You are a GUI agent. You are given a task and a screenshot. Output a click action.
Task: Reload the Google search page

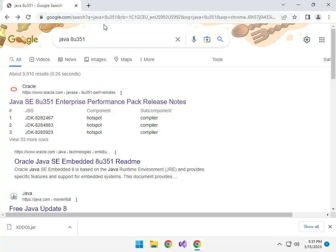(28, 17)
